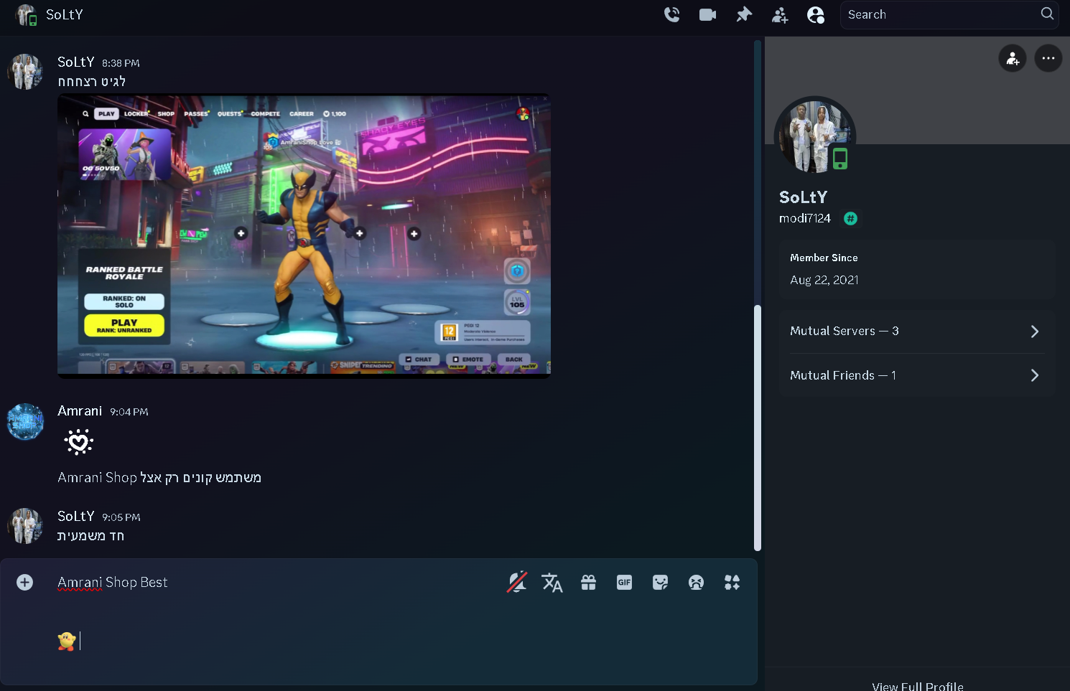Click the search magnifier icon
This screenshot has height=691, width=1070.
pos(1047,14)
